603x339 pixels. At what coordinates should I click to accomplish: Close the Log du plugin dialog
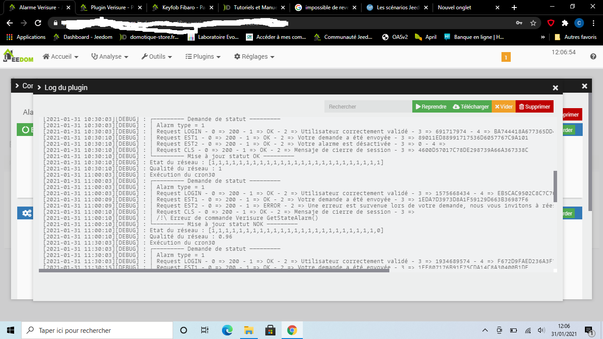[555, 88]
